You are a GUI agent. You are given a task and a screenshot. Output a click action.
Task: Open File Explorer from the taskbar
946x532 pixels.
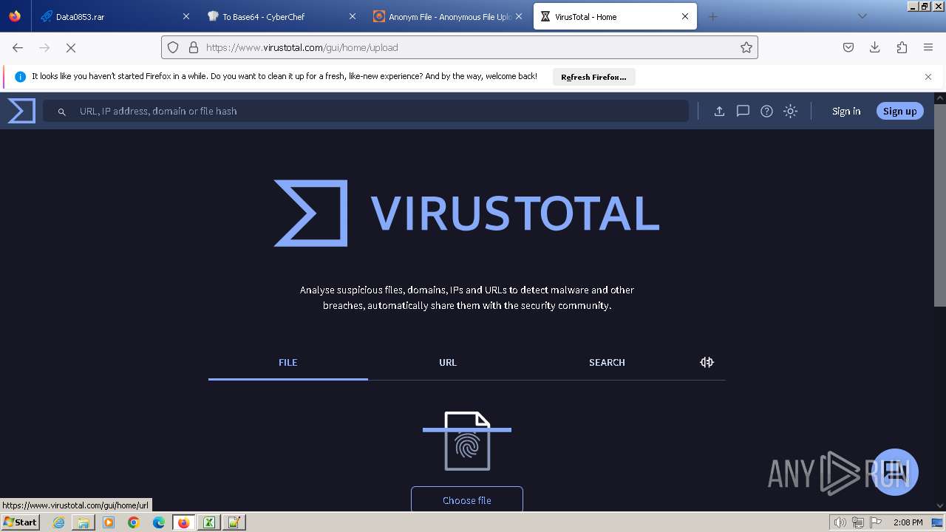click(x=84, y=522)
